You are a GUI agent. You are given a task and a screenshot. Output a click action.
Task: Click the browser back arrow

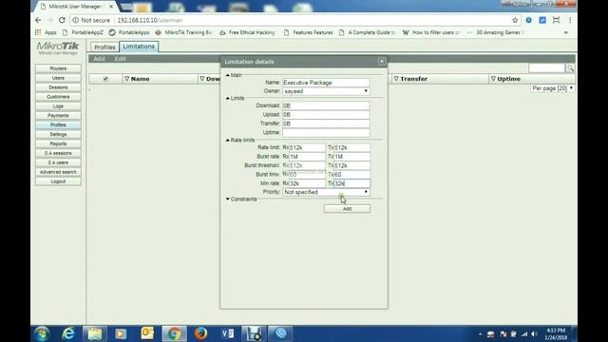click(x=38, y=20)
